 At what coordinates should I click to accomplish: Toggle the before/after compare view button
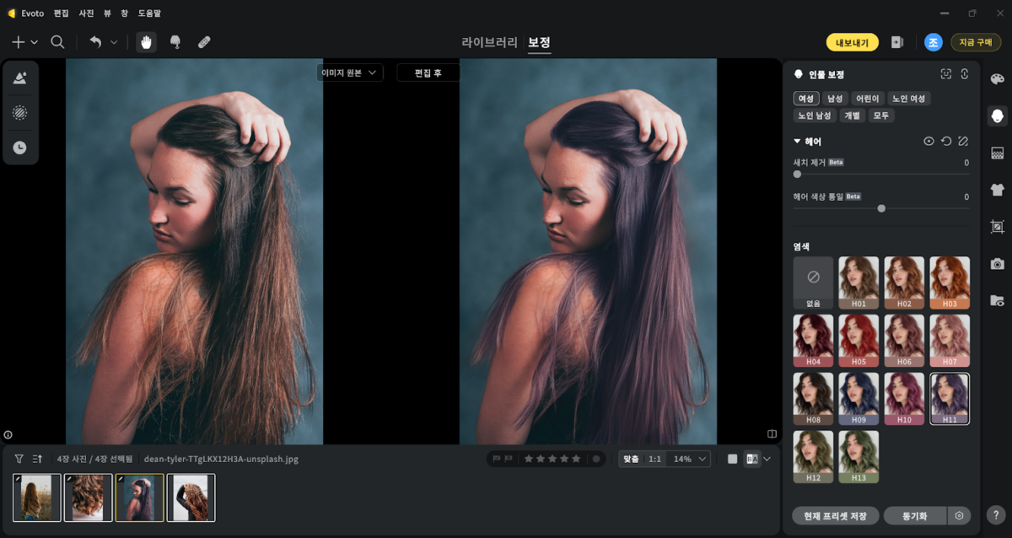[x=752, y=459]
